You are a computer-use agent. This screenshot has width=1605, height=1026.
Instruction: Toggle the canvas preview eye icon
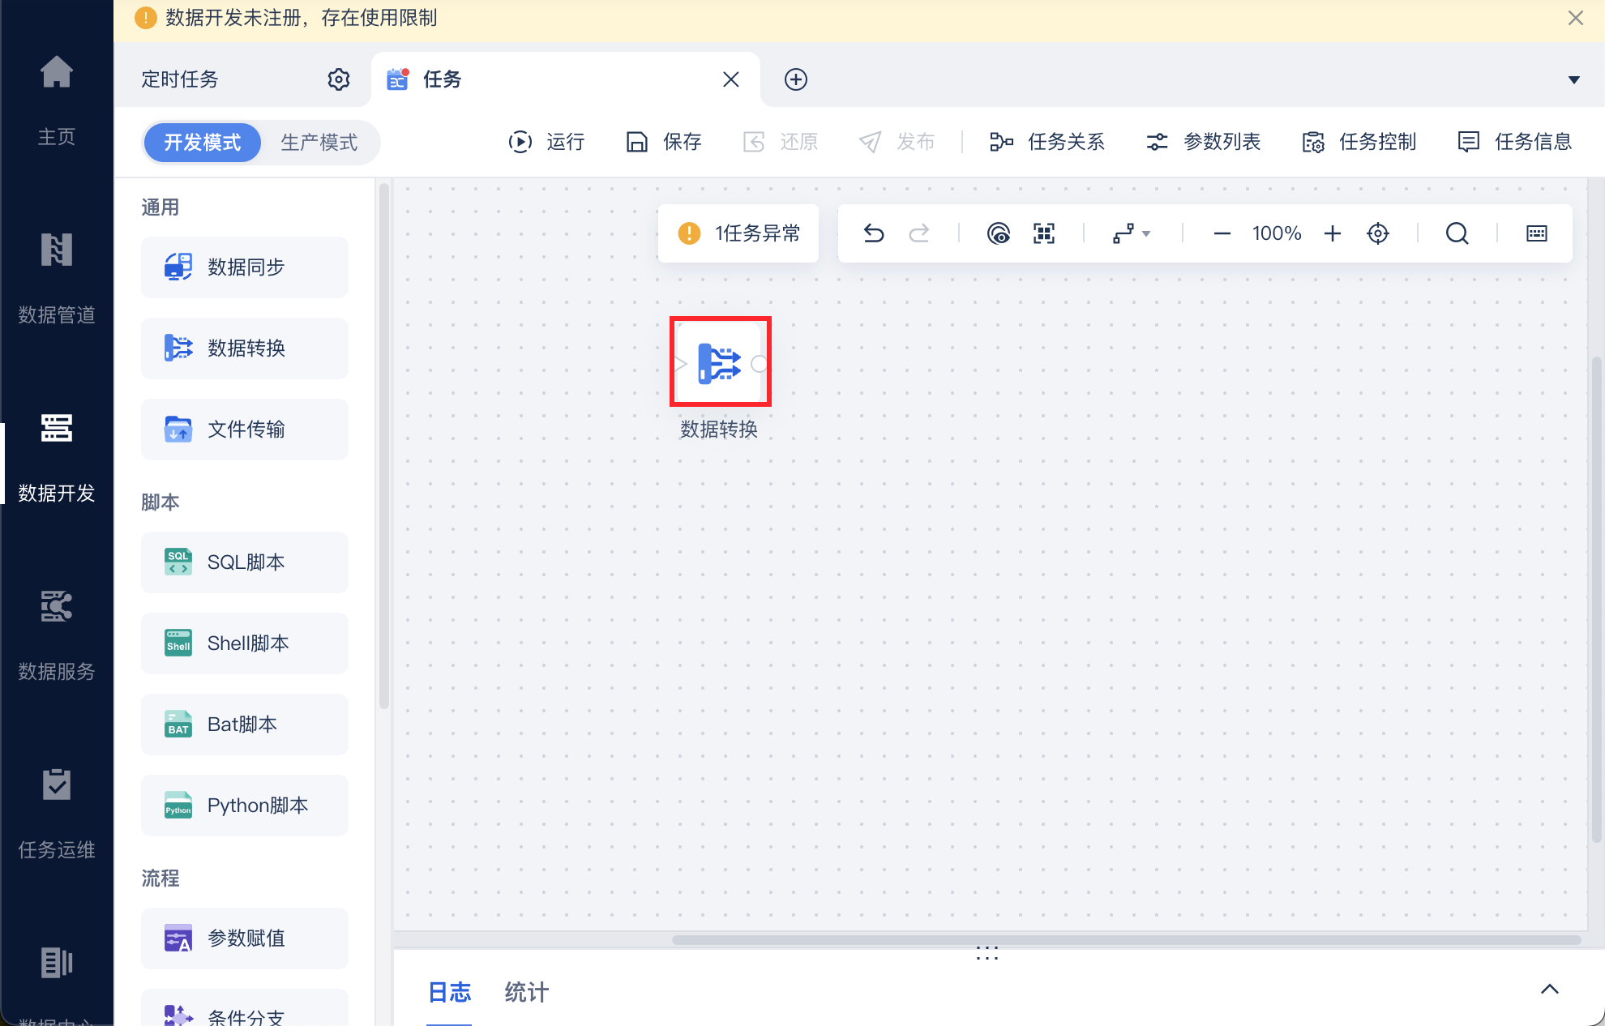[x=999, y=233]
